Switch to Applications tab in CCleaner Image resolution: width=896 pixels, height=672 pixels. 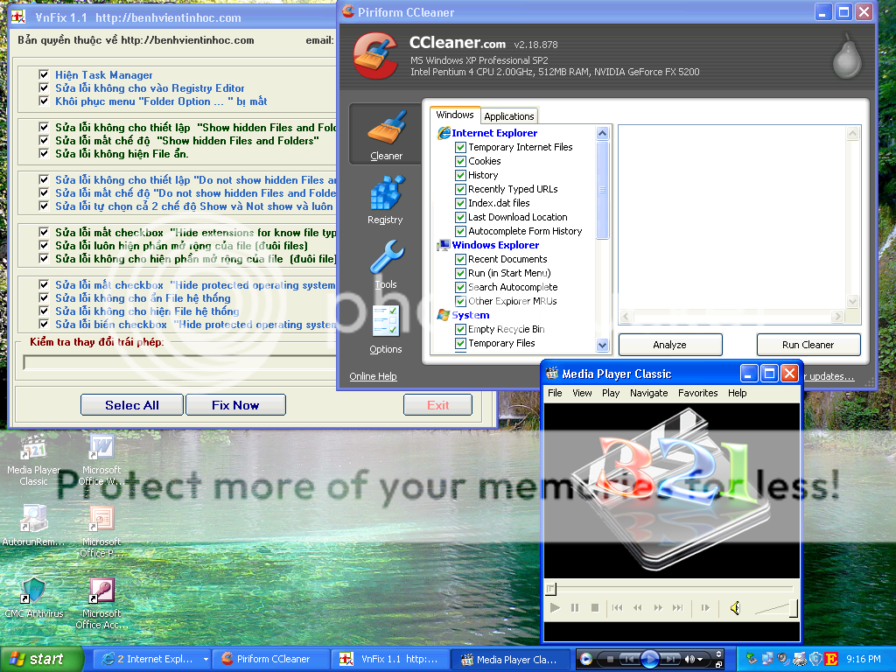point(509,116)
